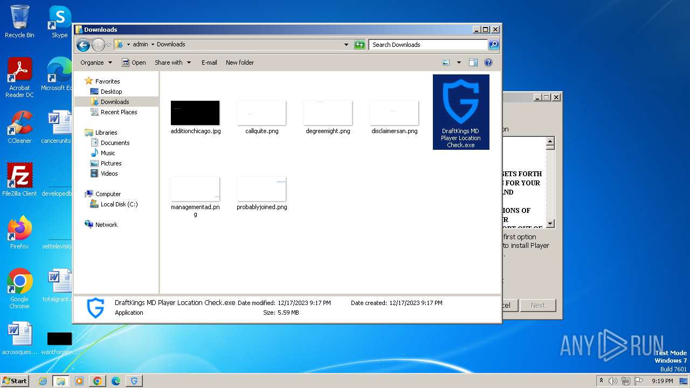
Task: Select Downloads in navigation pane
Action: (x=114, y=102)
